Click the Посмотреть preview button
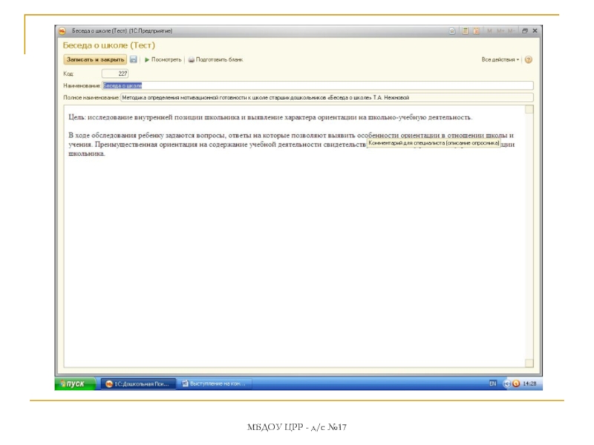The height and width of the screenshot is (445, 594). point(163,60)
